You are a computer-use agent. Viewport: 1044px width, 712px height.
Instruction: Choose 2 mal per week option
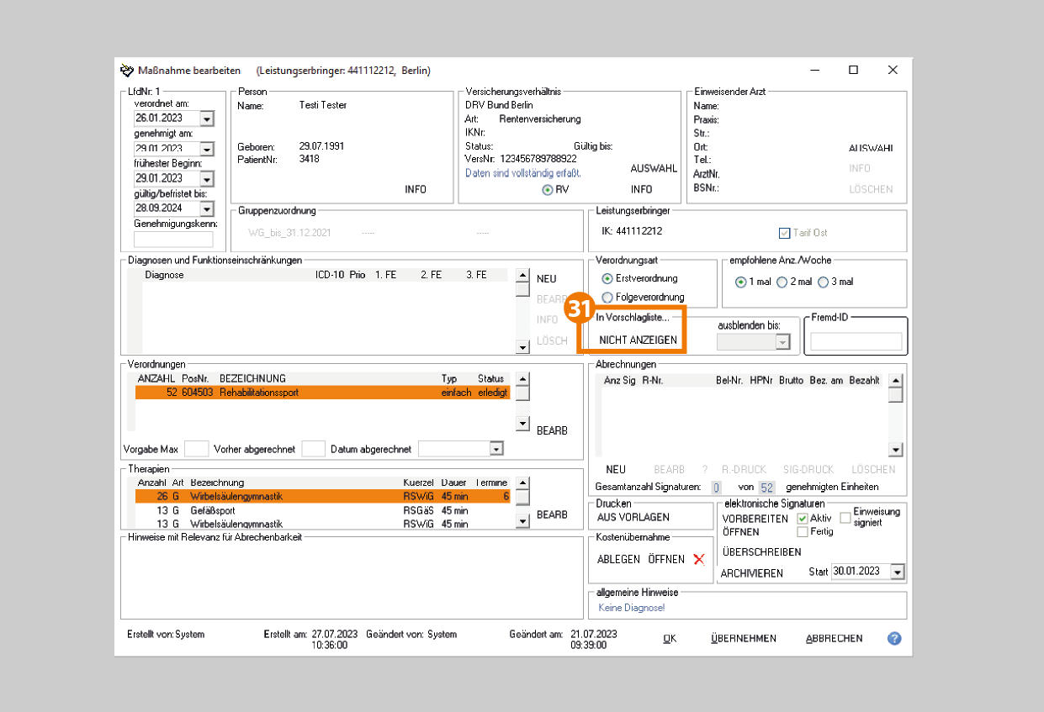point(782,282)
